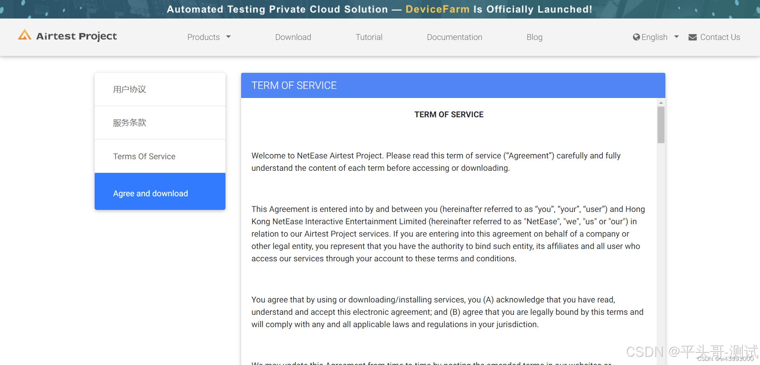Go to the Download page
Screen dimensions: 760x365
[293, 37]
